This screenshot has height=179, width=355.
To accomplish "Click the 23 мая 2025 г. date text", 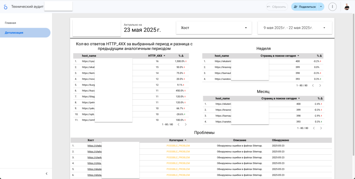I will (142, 30).
